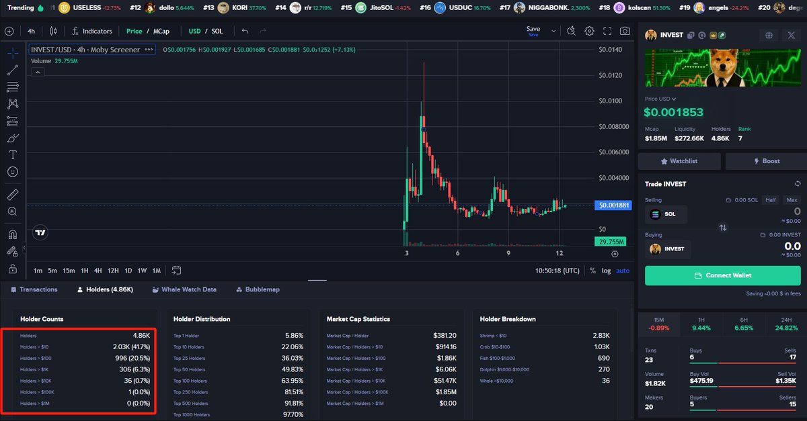807x421 pixels.
Task: Switch chart currency to SOL
Action: (x=217, y=31)
